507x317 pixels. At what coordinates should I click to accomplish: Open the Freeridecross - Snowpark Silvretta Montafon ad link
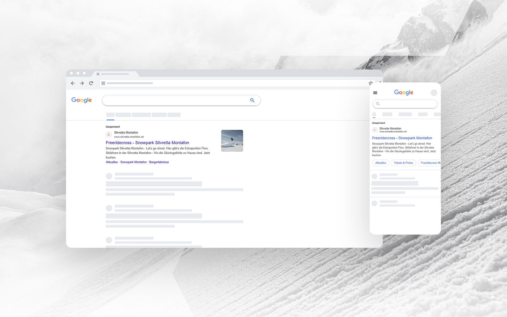[147, 143]
